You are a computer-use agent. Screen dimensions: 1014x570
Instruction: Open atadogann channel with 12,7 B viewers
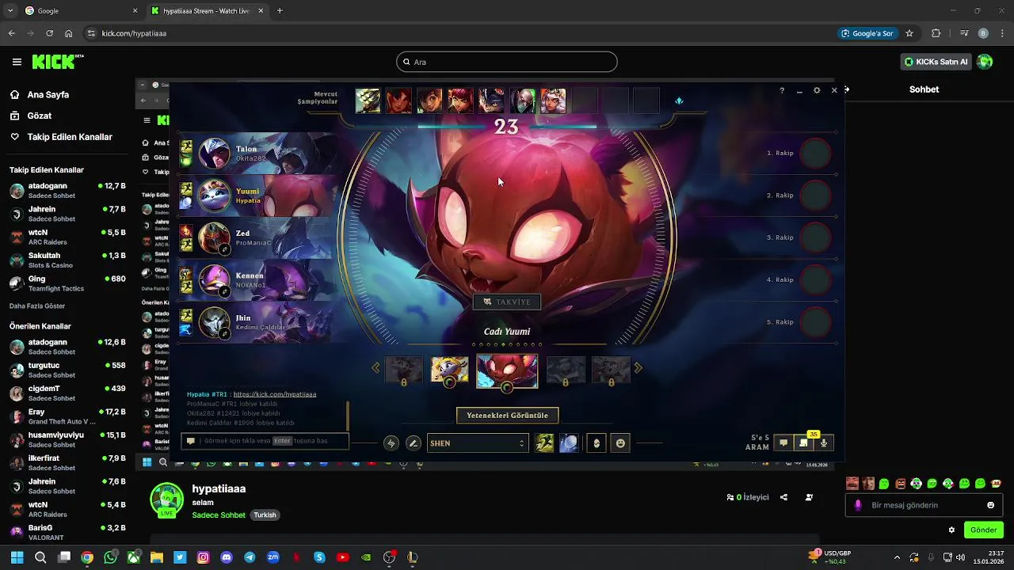click(68, 191)
